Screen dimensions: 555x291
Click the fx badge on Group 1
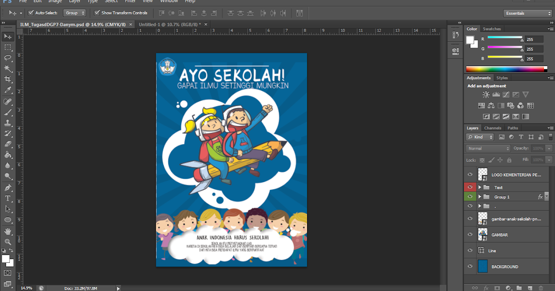tap(540, 196)
